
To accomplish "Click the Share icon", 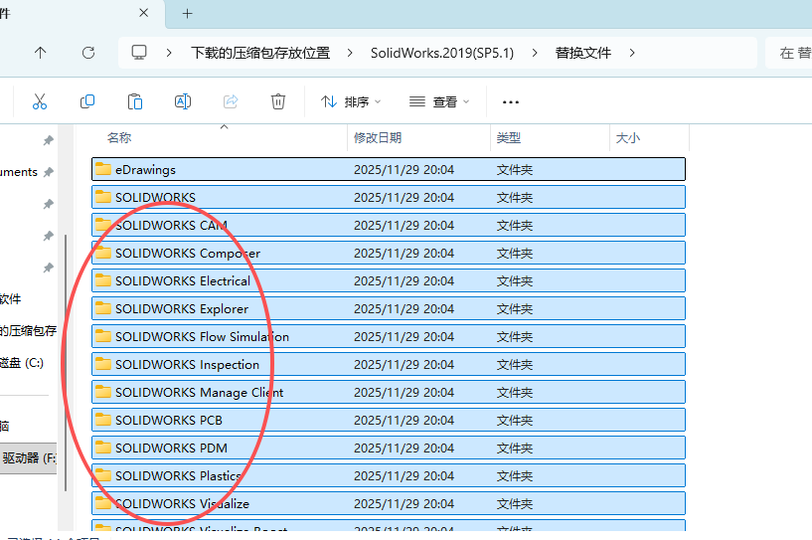I will click(x=231, y=101).
